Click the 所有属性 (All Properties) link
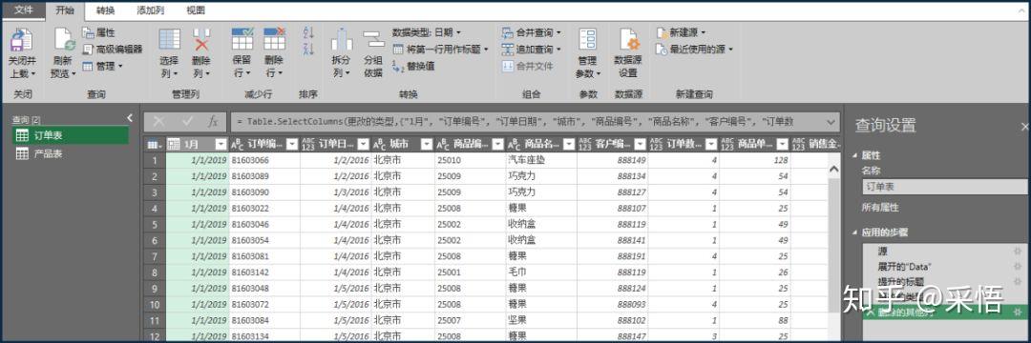Screen dimensions: 1031x343 point(880,208)
